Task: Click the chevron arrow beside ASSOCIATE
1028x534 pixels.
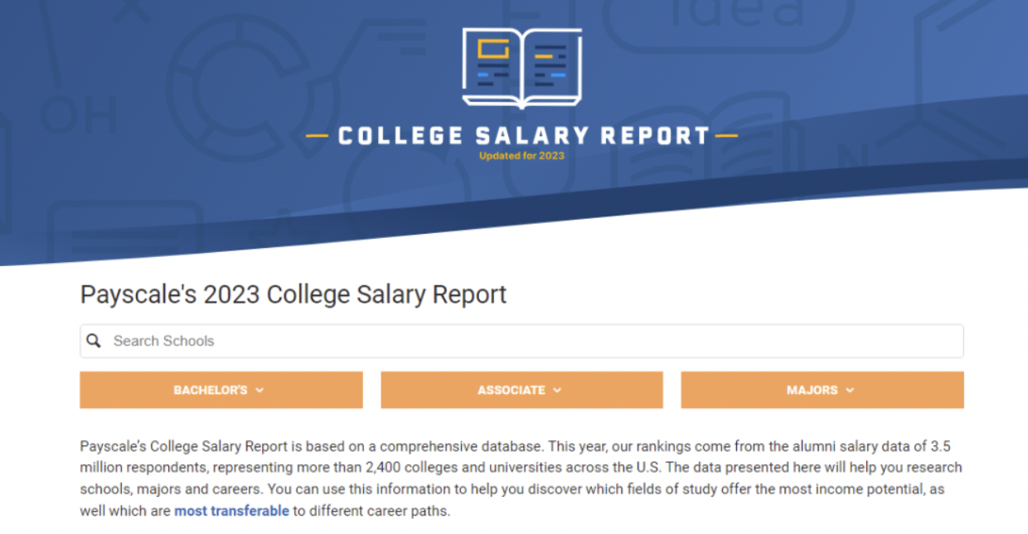Action: point(557,391)
